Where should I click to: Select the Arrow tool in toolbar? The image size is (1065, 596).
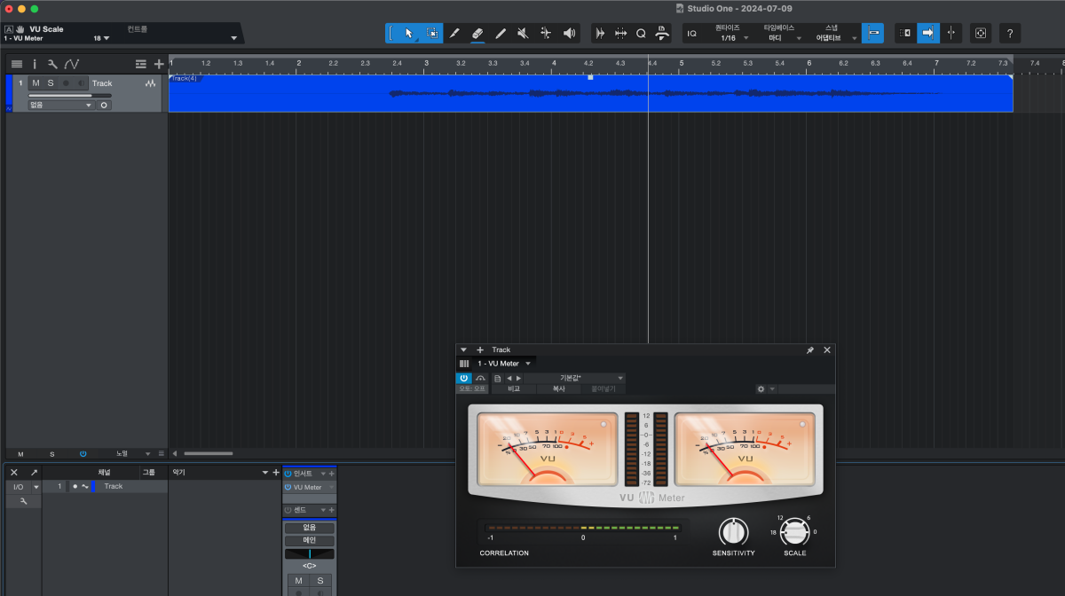[408, 33]
